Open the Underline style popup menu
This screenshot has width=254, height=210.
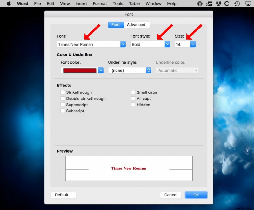pyautogui.click(x=130, y=70)
